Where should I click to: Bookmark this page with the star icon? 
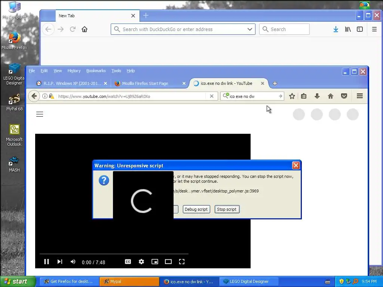click(x=292, y=96)
